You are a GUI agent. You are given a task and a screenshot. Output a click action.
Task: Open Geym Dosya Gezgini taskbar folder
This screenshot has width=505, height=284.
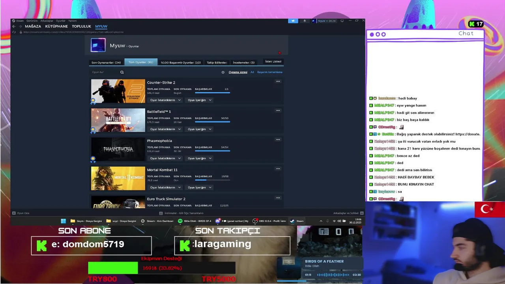point(86,221)
